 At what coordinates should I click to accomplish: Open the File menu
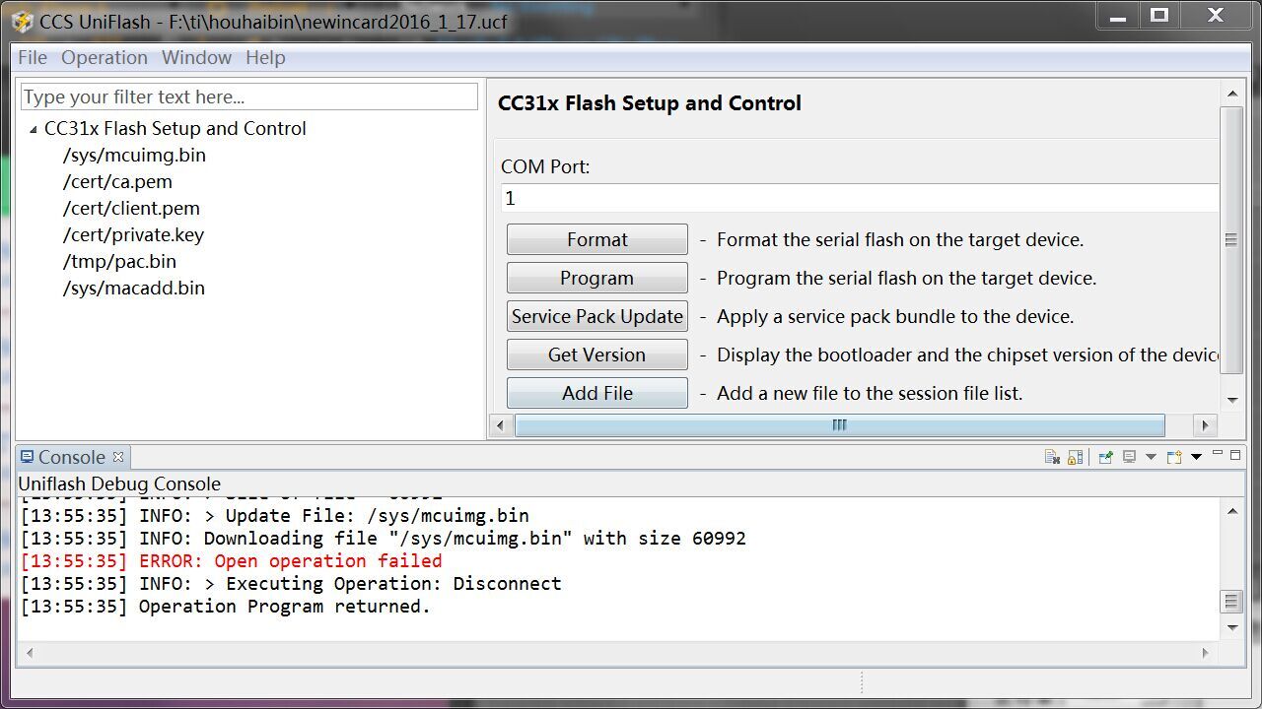(x=33, y=58)
